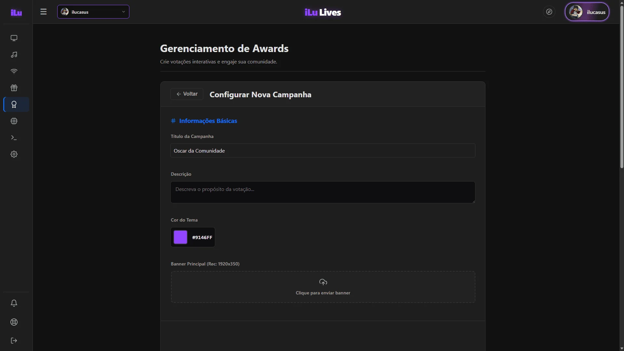Open the wifi signal icon in the sidebar
624x351 pixels.
click(x=14, y=71)
